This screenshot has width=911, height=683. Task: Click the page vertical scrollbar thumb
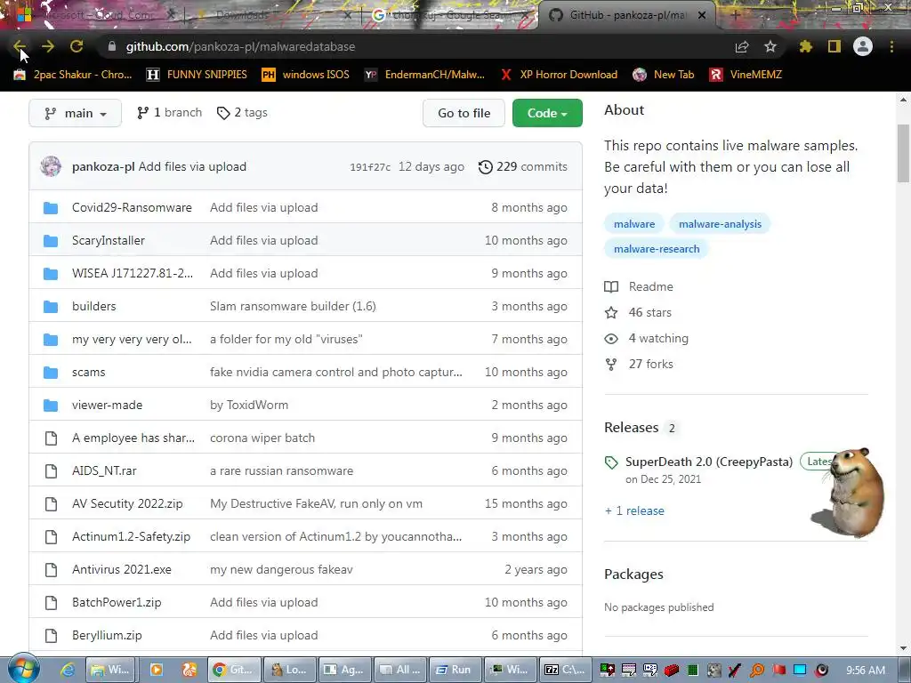[903, 153]
